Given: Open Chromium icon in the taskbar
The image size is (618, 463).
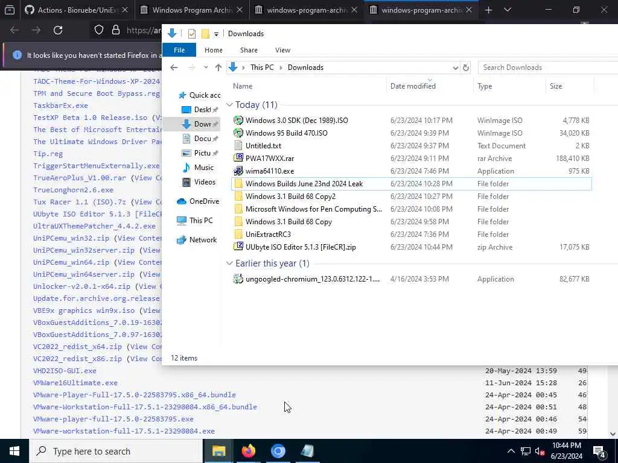Looking at the screenshot, I should tap(278, 451).
